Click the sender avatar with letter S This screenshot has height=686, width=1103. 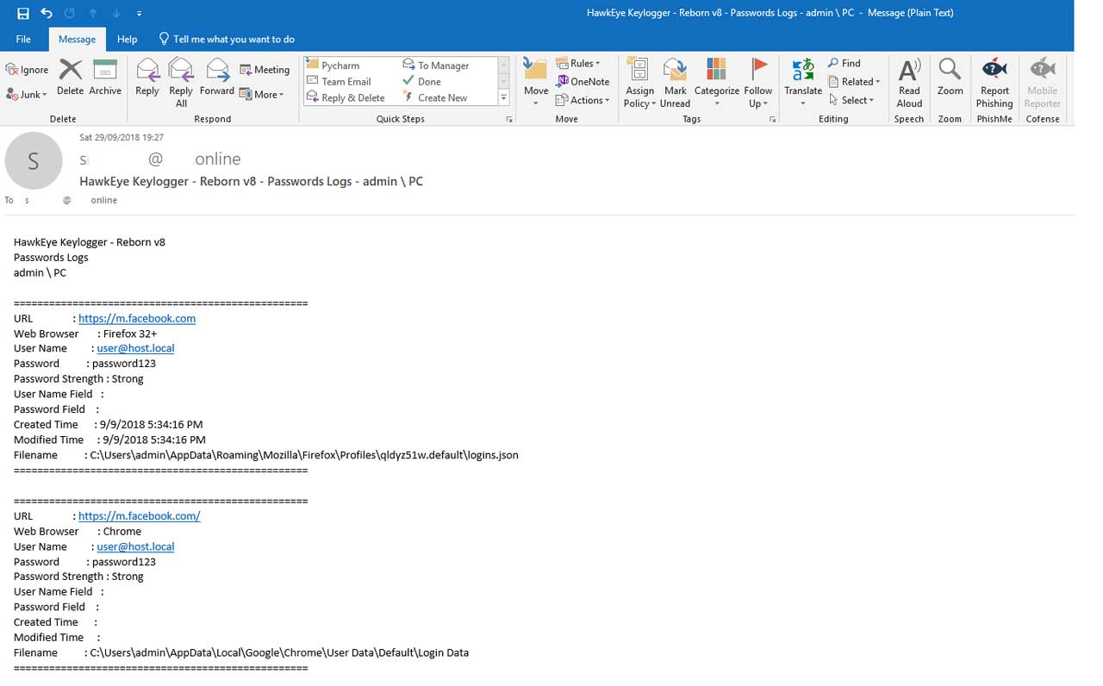pyautogui.click(x=34, y=160)
